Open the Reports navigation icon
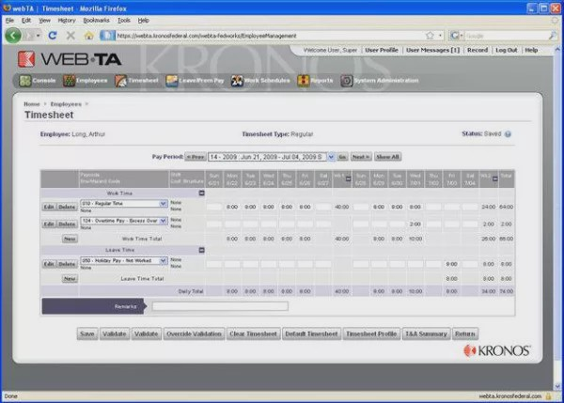This screenshot has height=403, width=564. click(x=304, y=81)
